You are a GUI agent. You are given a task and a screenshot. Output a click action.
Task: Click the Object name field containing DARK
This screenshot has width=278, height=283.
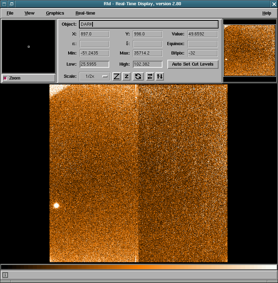coord(149,24)
